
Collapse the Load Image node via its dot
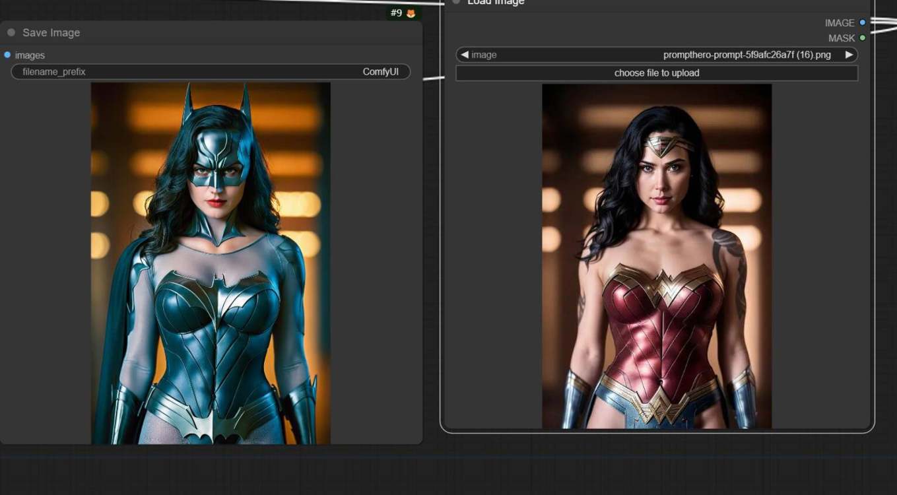pyautogui.click(x=456, y=2)
